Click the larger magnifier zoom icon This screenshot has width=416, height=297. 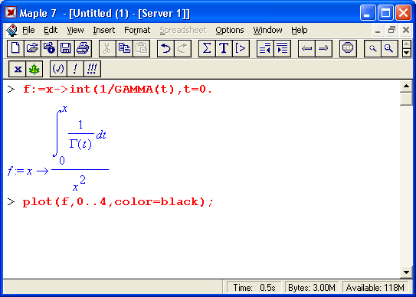pos(389,48)
